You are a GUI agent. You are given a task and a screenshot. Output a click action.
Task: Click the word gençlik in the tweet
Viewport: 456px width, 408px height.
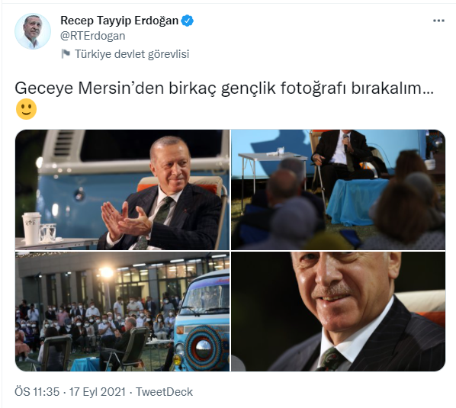pos(248,88)
